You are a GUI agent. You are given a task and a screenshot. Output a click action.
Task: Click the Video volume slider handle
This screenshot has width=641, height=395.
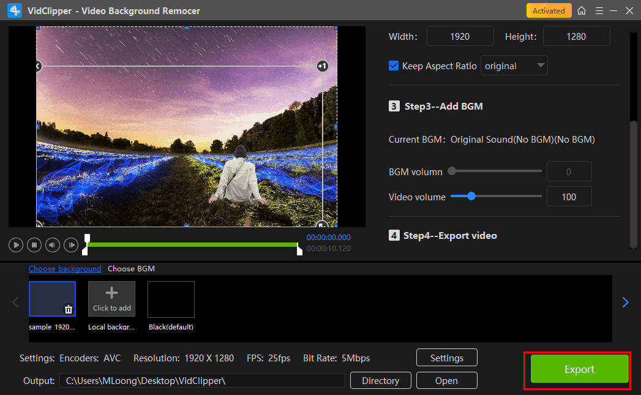(x=471, y=196)
